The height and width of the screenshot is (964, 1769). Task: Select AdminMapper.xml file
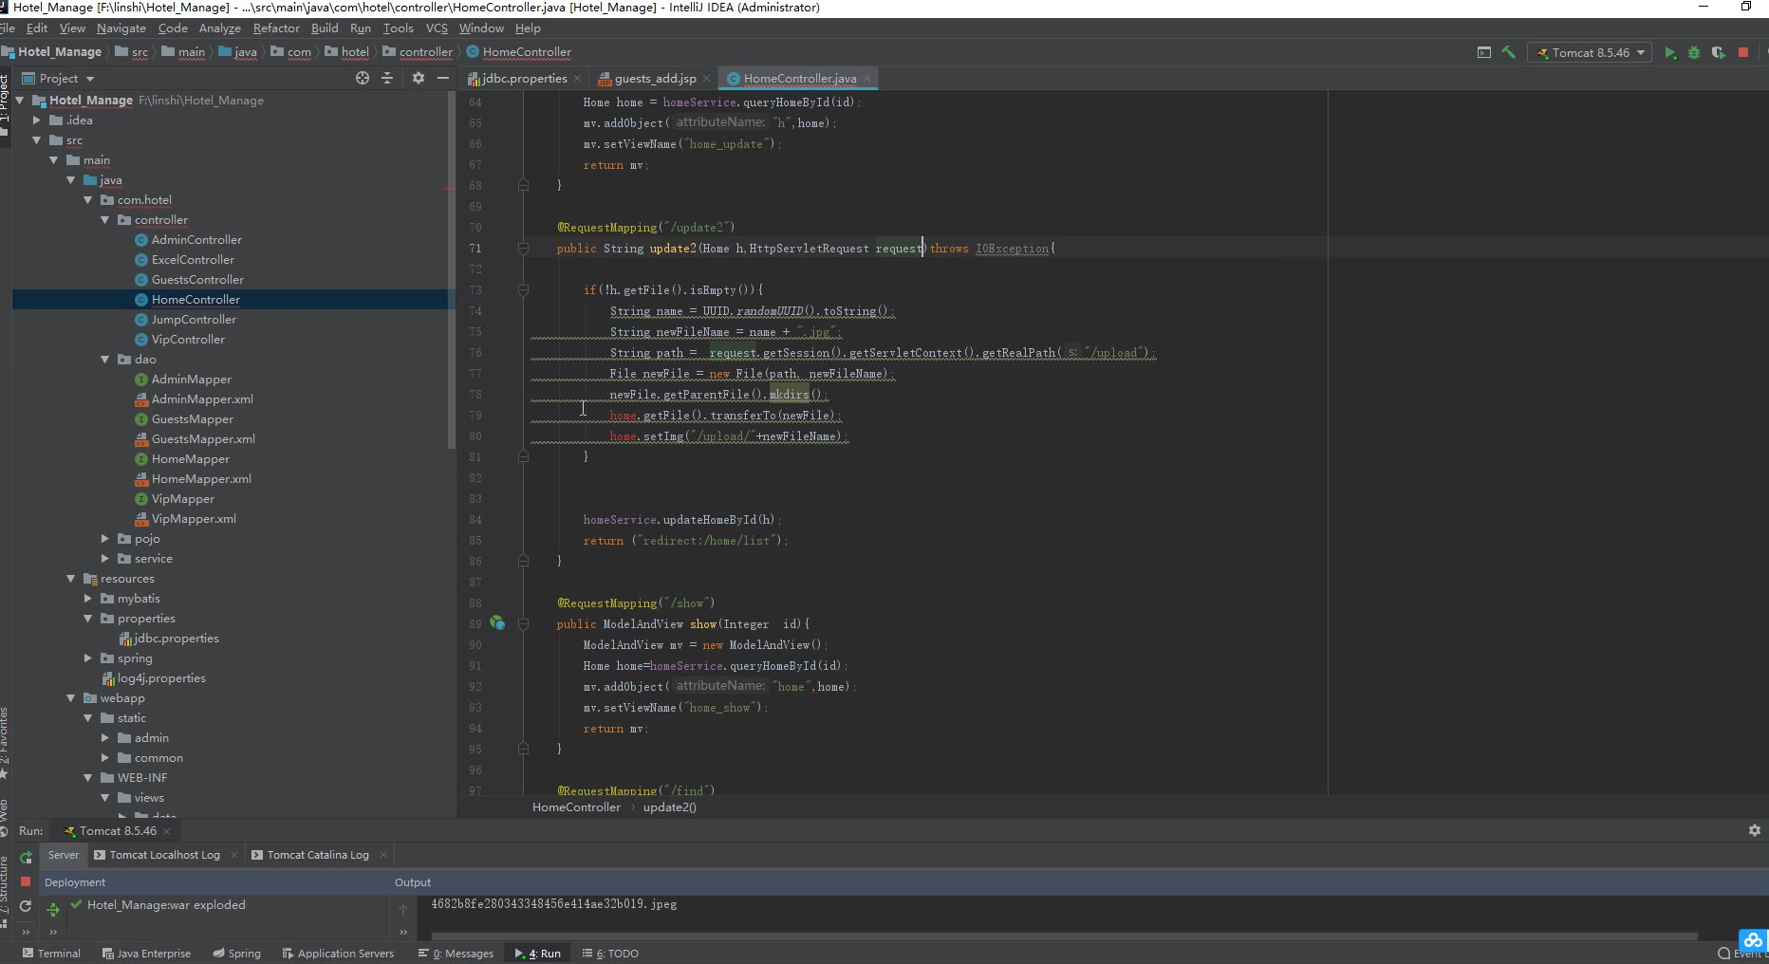pyautogui.click(x=202, y=399)
